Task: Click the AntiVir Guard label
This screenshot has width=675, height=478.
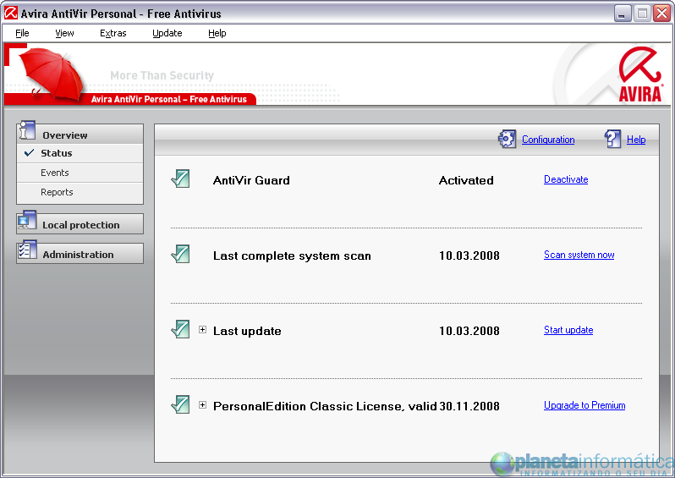Action: (x=251, y=180)
